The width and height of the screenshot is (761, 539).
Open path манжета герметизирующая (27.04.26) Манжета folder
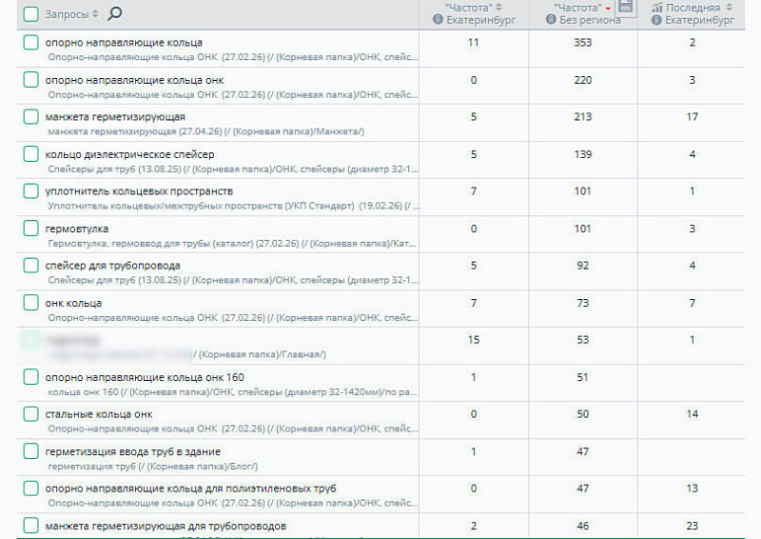206,131
